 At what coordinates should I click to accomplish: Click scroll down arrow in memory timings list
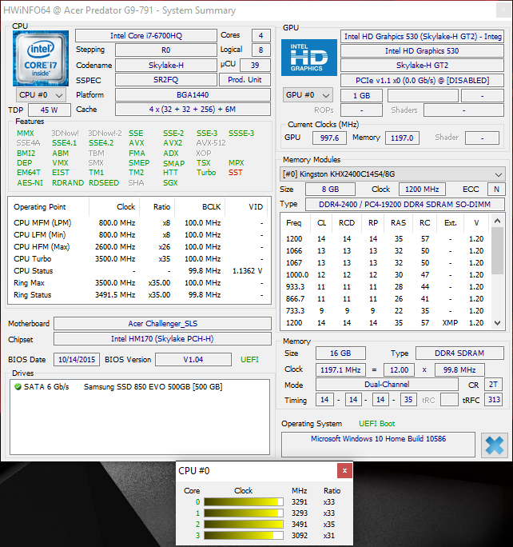click(498, 323)
